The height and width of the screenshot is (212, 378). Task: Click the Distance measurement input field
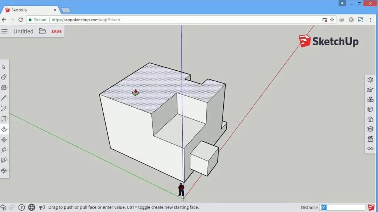(342, 208)
